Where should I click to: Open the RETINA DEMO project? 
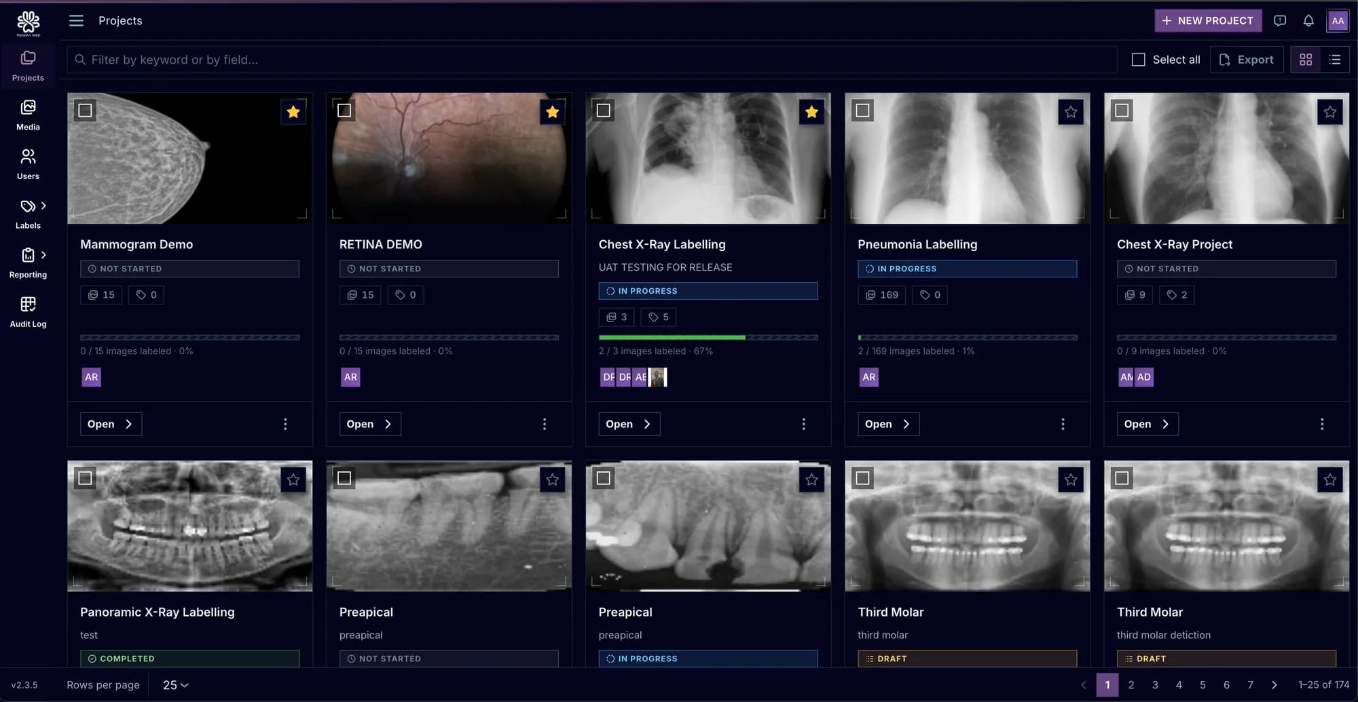(x=370, y=424)
